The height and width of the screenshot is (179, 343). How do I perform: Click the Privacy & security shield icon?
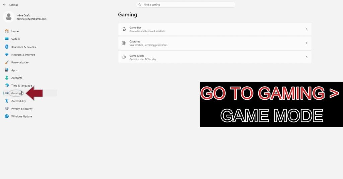coord(7,109)
